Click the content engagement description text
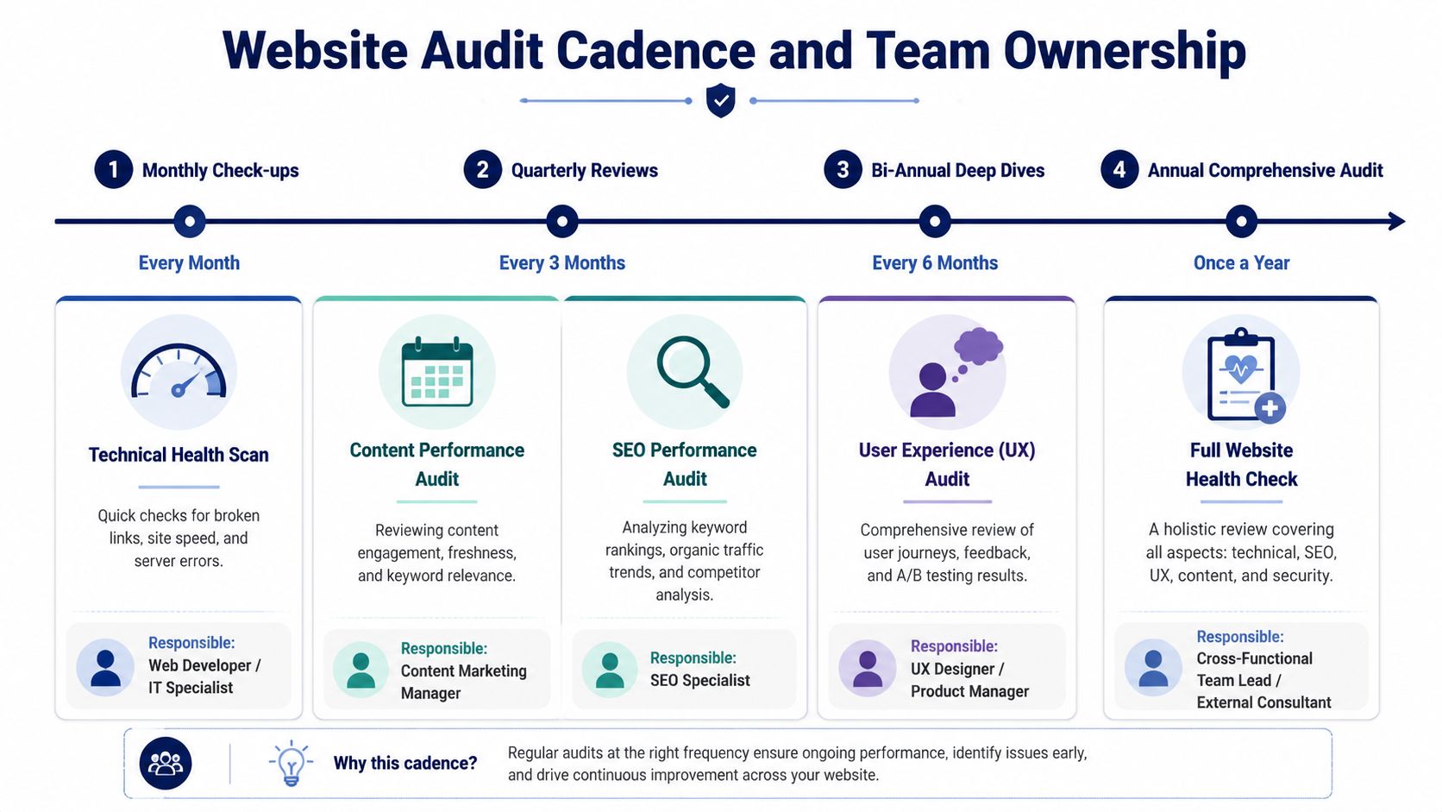This screenshot has height=812, width=1442. coord(437,552)
